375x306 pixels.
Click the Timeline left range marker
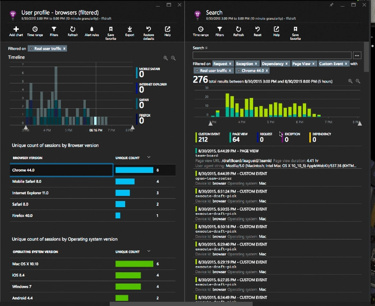coord(26,127)
